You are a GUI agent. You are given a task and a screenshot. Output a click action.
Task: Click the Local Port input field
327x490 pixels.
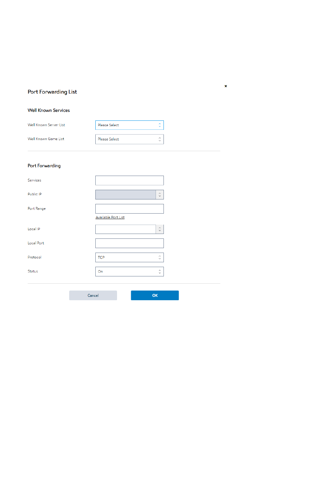[129, 243]
